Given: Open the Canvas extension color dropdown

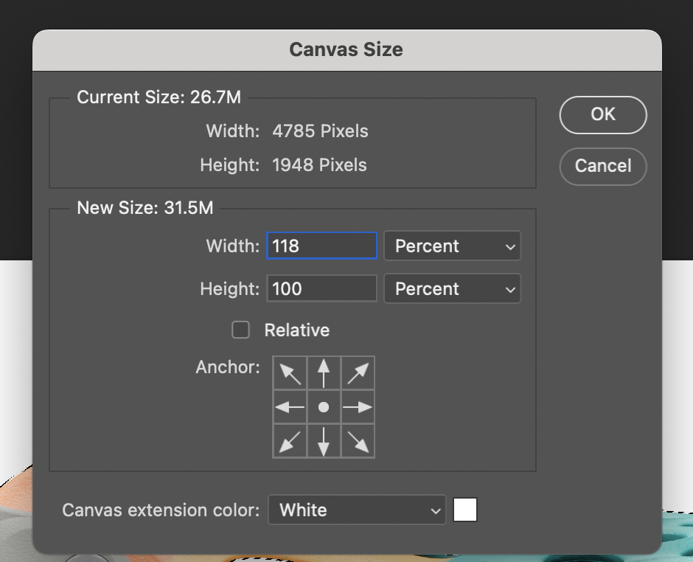Looking at the screenshot, I should point(357,510).
